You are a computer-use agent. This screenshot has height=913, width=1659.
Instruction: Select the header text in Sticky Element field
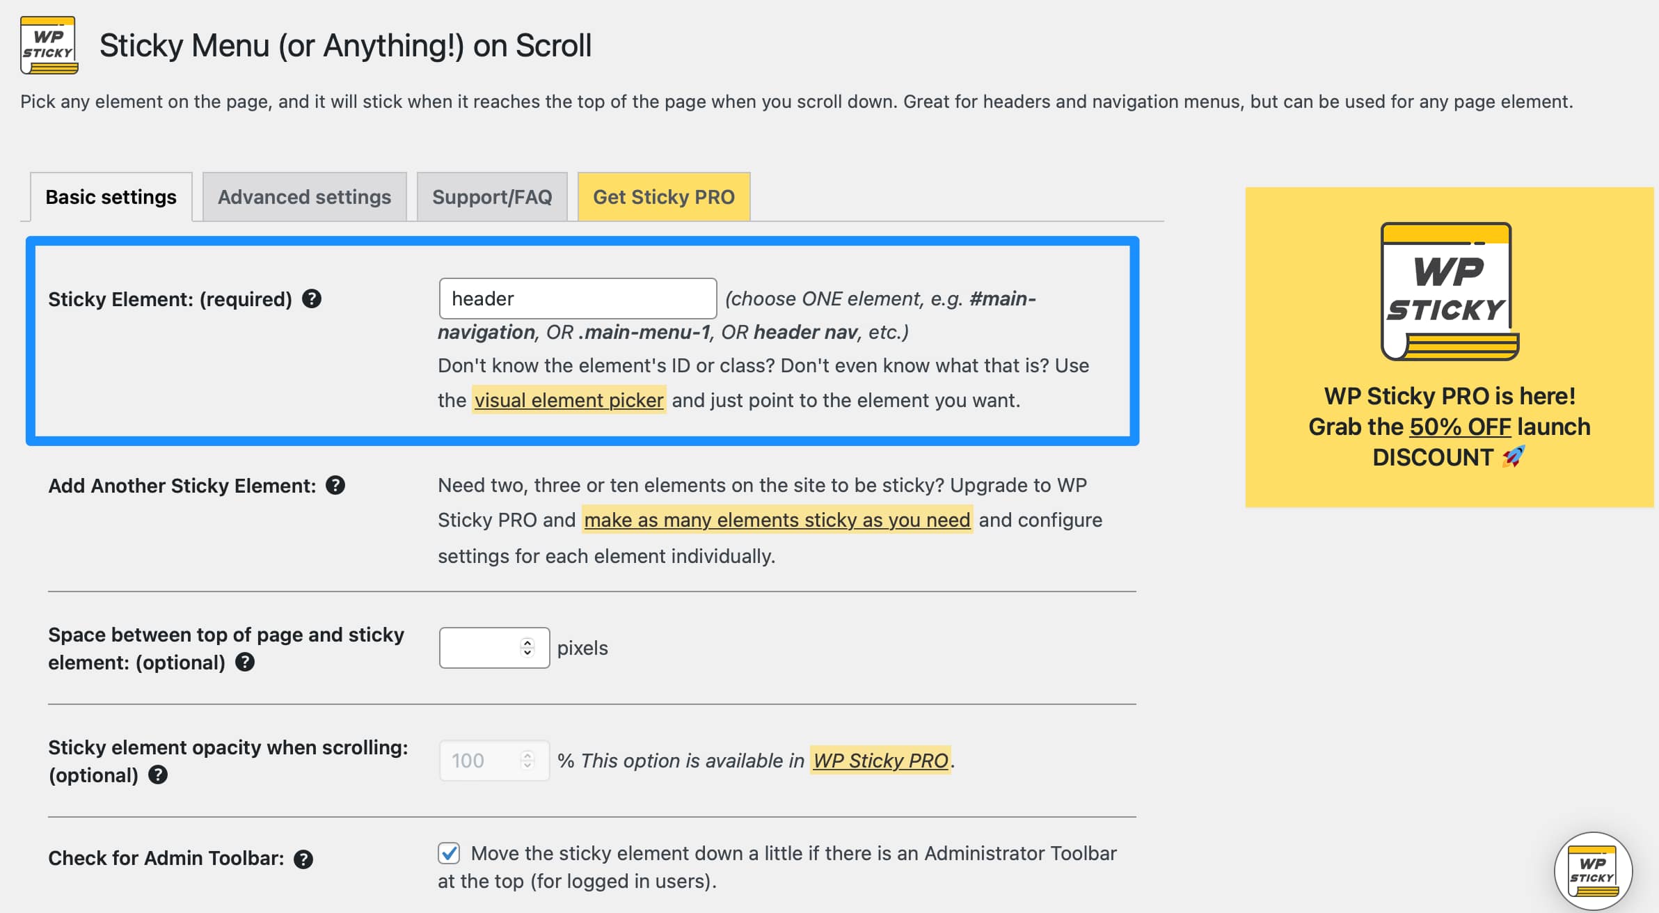pyautogui.click(x=482, y=298)
